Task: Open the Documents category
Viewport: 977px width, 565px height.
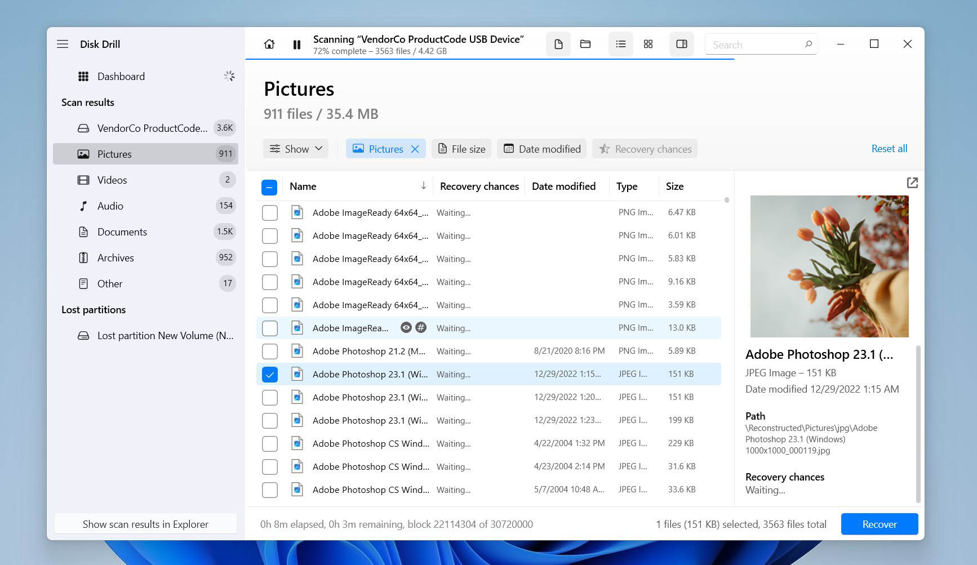Action: (x=145, y=232)
